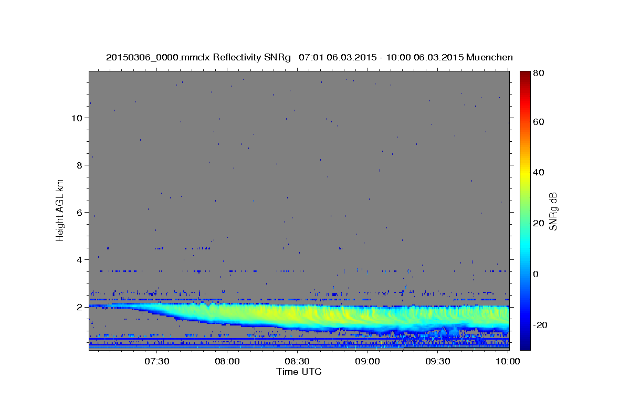The image size is (630, 420).
Task: Click the 07:30 time tick label
Action: [x=157, y=361]
